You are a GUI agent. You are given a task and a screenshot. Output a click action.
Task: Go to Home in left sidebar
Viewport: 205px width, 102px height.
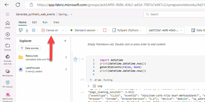8,24
